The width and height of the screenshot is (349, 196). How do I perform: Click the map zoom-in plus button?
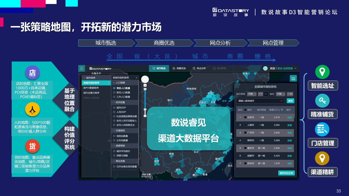(145, 89)
